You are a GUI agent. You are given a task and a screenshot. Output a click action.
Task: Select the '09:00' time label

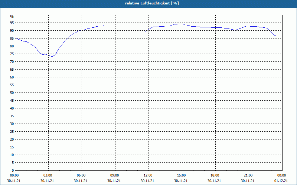115,175
